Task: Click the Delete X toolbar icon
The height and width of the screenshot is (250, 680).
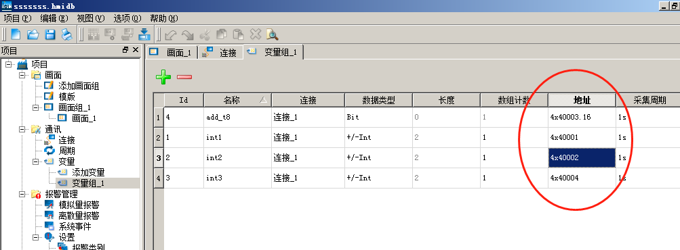Action: 256,34
